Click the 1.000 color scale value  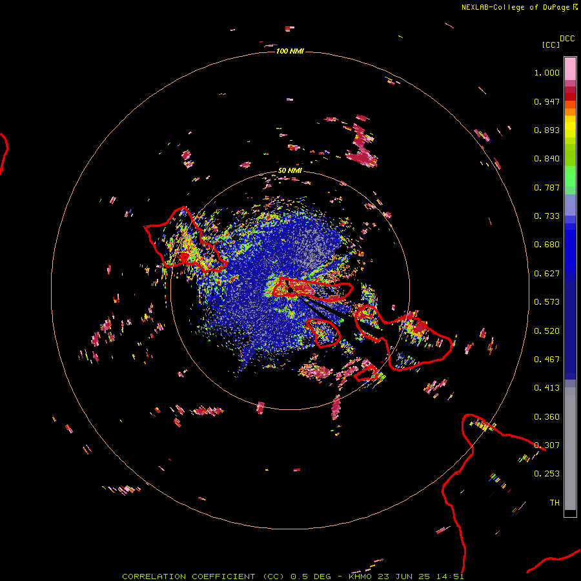click(547, 72)
